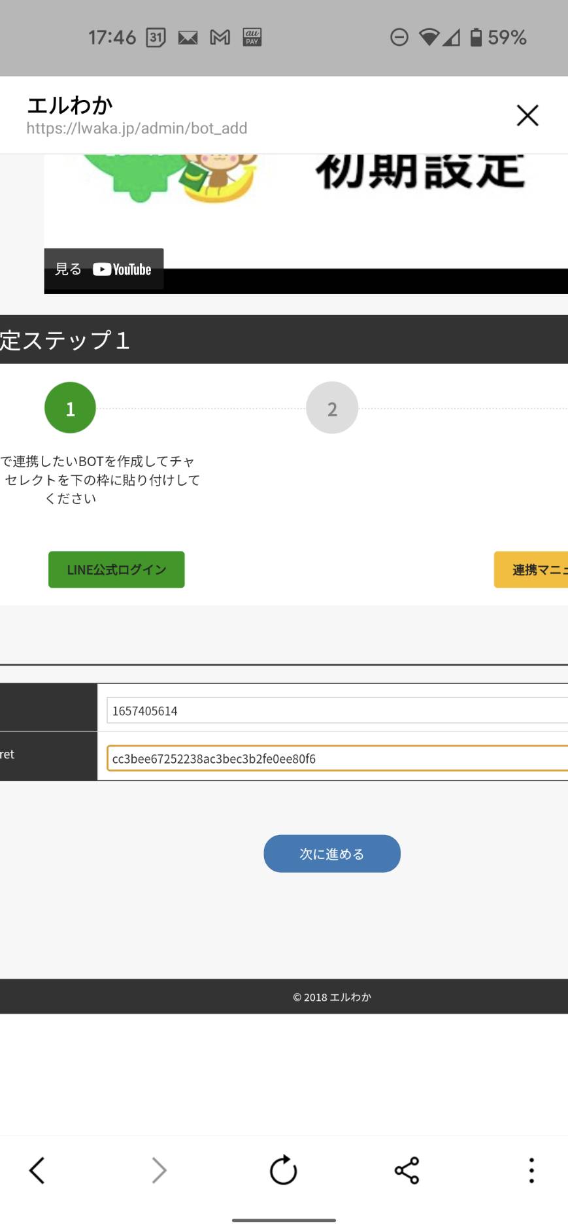Tap the step 1 BOT instruction text
The width and height of the screenshot is (568, 1231).
[x=100, y=480]
